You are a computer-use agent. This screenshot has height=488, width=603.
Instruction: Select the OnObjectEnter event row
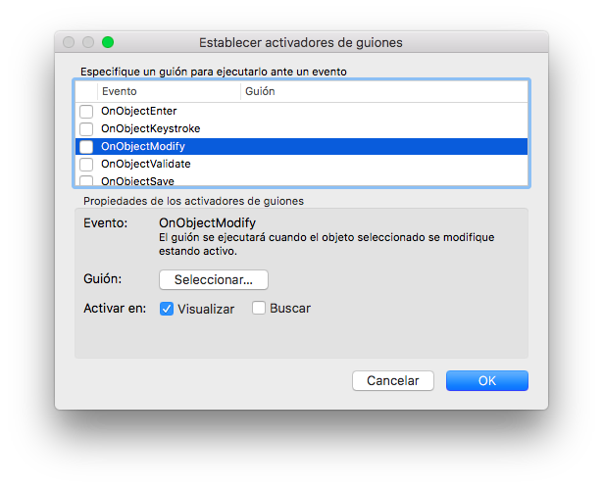point(302,112)
